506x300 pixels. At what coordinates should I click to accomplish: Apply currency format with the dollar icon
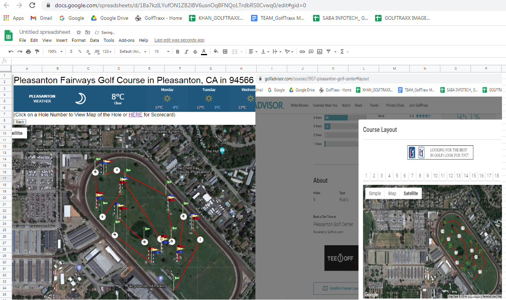(71, 52)
